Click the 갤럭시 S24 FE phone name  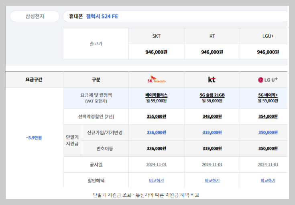tap(102, 16)
